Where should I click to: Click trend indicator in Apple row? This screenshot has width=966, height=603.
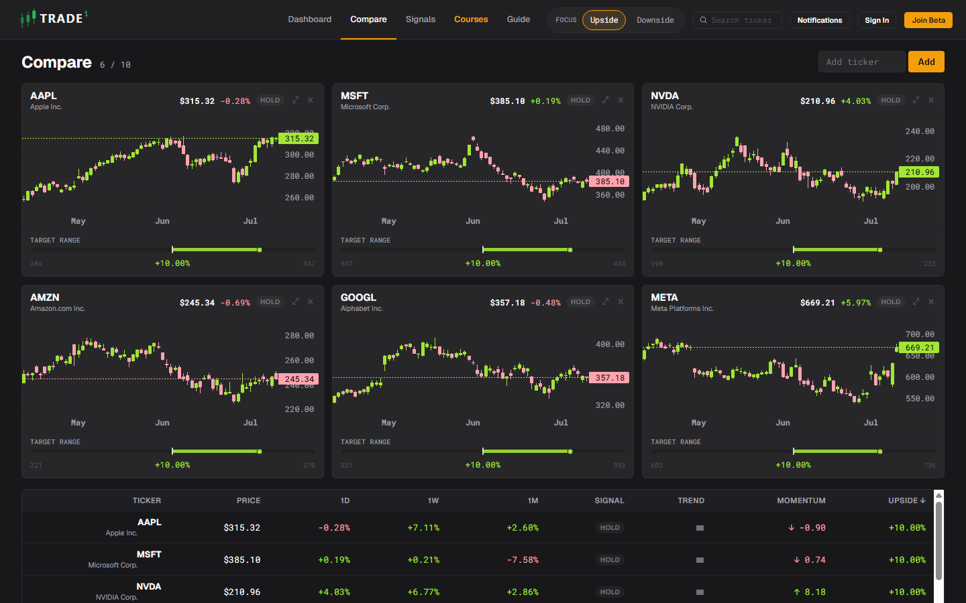(x=700, y=528)
